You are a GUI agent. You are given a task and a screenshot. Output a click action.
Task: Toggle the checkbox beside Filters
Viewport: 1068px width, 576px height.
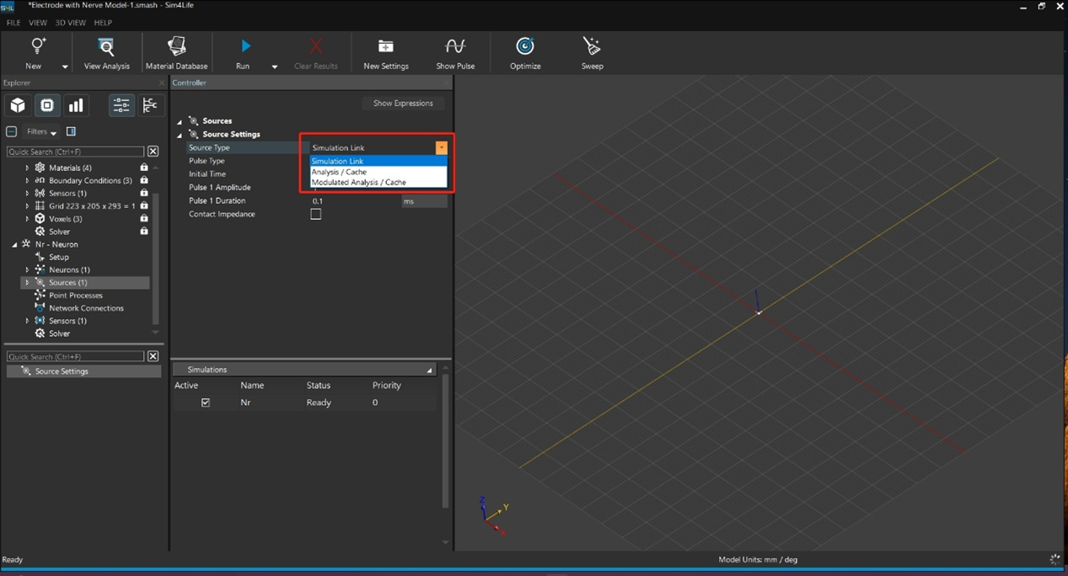pyautogui.click(x=12, y=131)
